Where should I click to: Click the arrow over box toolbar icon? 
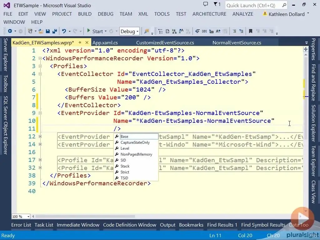[212, 31]
